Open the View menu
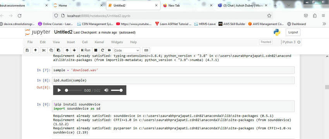 coord(56,42)
